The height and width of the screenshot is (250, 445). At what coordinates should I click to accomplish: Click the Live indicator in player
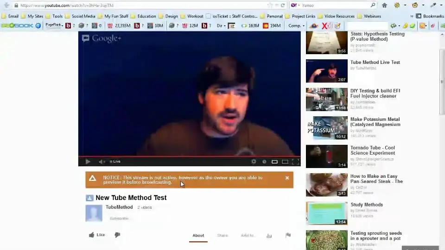coord(115,161)
